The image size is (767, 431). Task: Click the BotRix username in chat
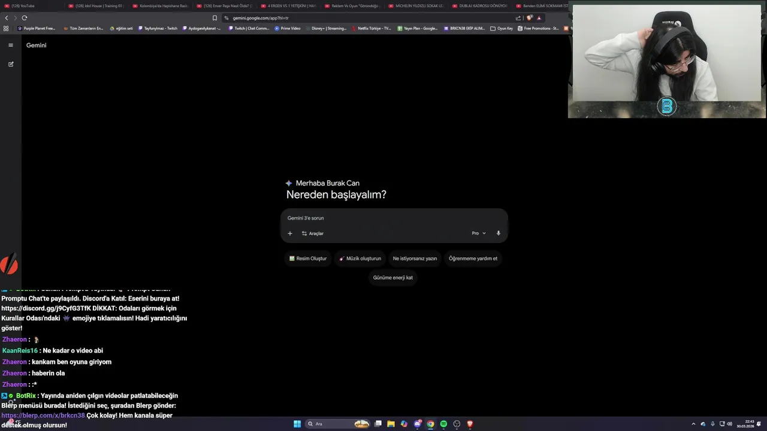coord(26,396)
